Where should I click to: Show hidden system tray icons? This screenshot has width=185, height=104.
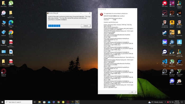click(165, 102)
